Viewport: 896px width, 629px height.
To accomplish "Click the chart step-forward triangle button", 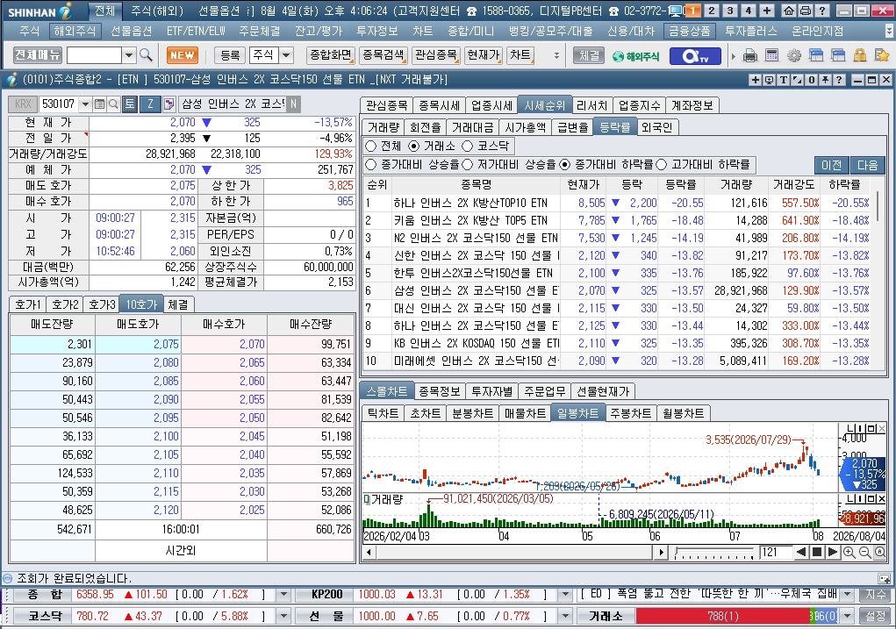I will click(833, 552).
